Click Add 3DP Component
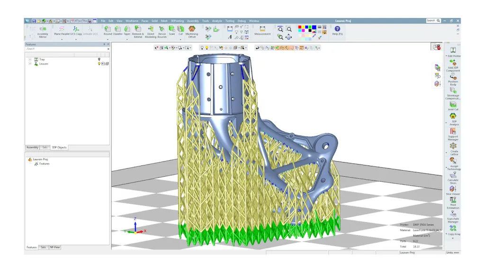 [453, 65]
